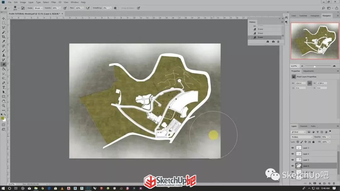
Task: Open the layer blend mode dropdown
Action: 302,137
